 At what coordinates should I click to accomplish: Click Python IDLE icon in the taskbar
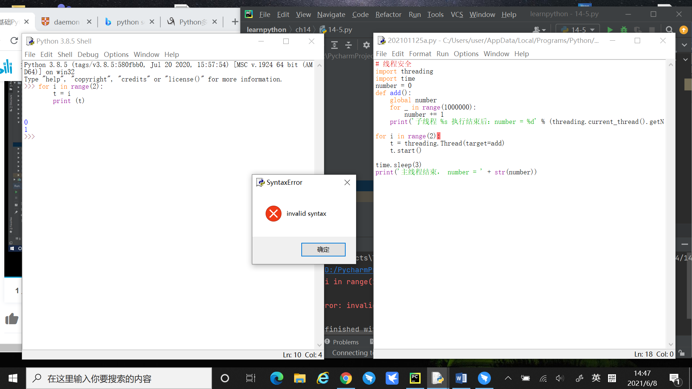438,378
